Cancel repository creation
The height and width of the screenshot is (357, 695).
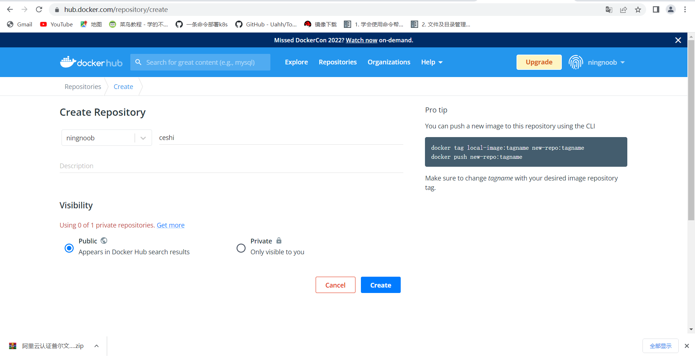(336, 285)
